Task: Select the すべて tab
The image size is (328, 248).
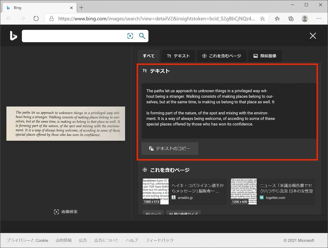Action: pyautogui.click(x=148, y=56)
